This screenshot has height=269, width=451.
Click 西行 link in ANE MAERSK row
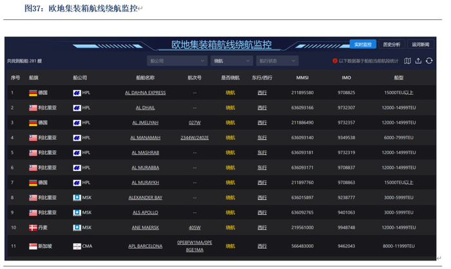click(x=262, y=228)
